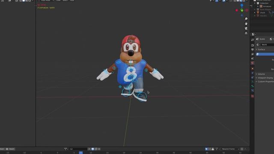
Task: Click the hand pan-view icon
Action: point(246,24)
